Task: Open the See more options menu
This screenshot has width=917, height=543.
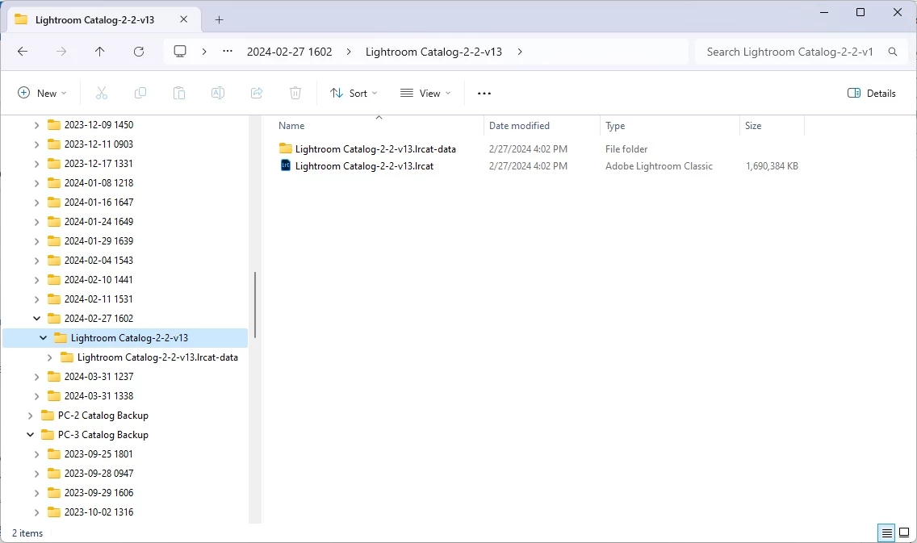Action: 484,93
